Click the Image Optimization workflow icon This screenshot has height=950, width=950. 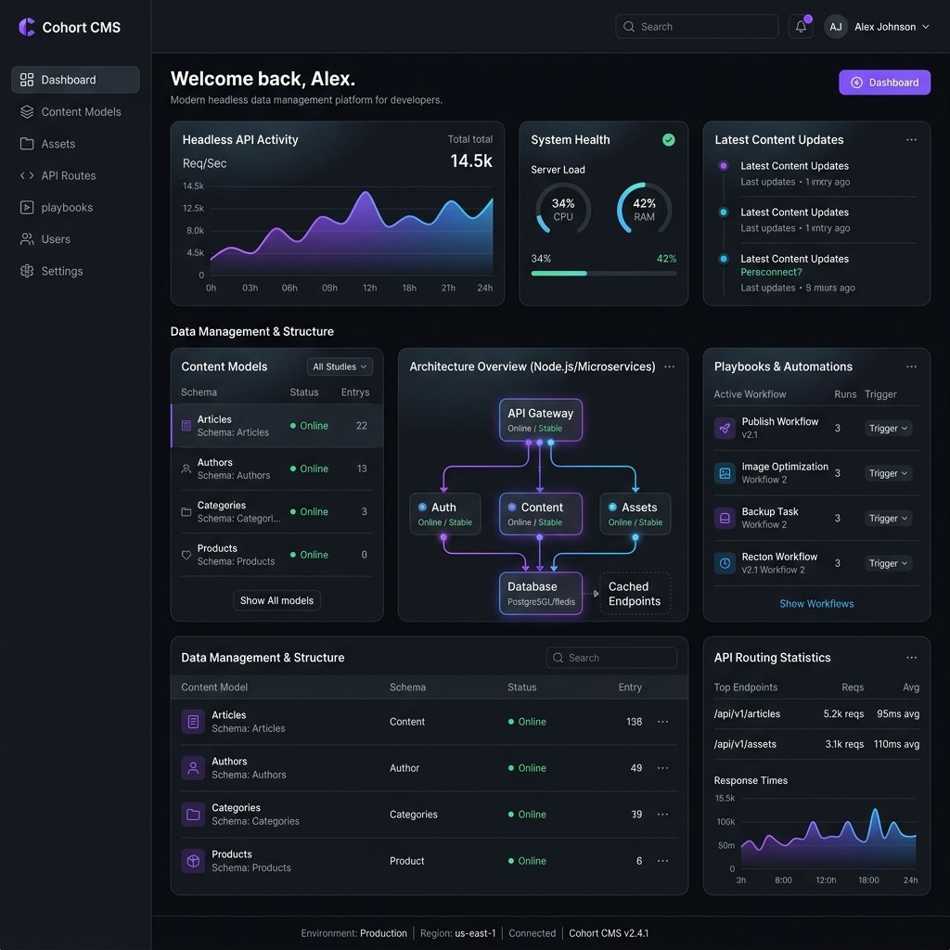725,473
